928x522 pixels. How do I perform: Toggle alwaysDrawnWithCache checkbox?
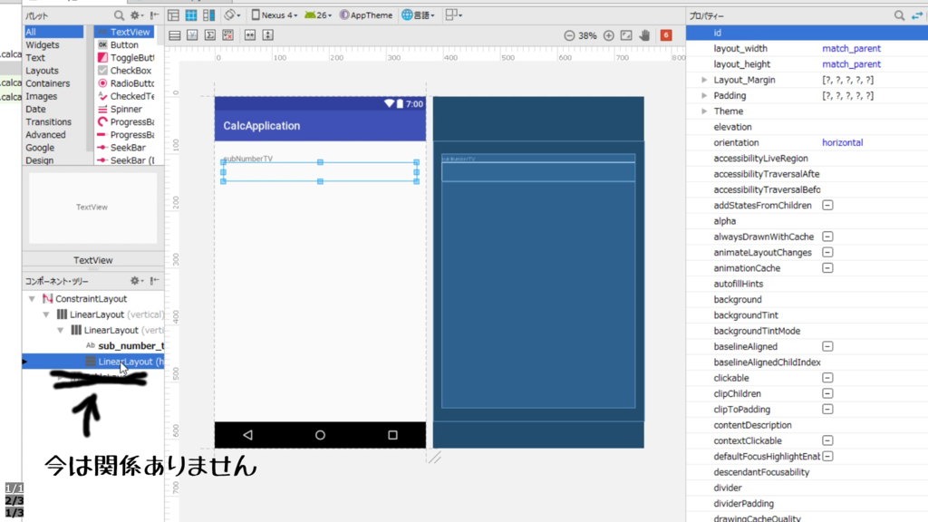[827, 237]
